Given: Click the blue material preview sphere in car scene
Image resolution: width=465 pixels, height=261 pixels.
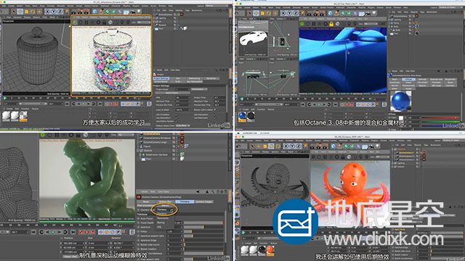Looking at the screenshot, I should 401,101.
